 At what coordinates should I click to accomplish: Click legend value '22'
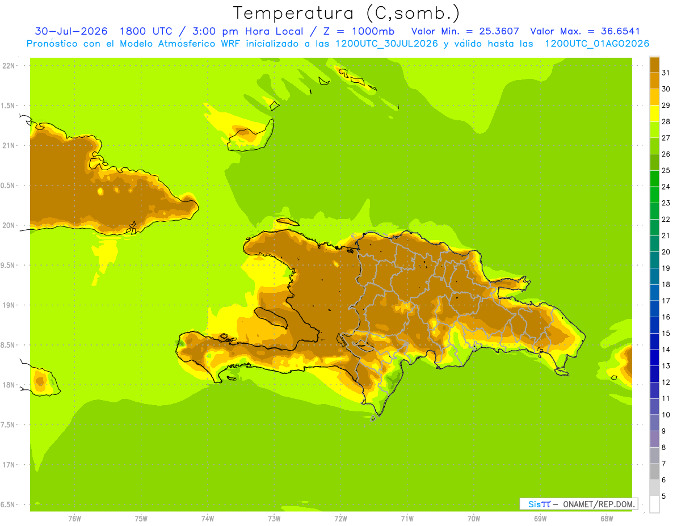(666, 219)
